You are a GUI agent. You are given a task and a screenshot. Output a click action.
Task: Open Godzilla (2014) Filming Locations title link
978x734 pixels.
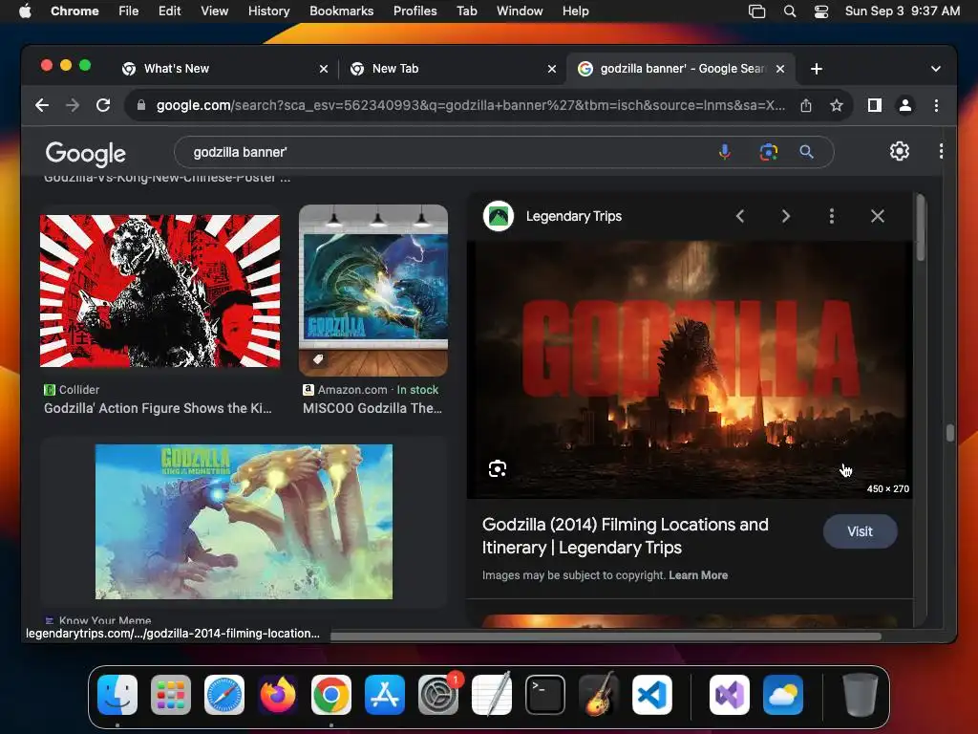(625, 536)
